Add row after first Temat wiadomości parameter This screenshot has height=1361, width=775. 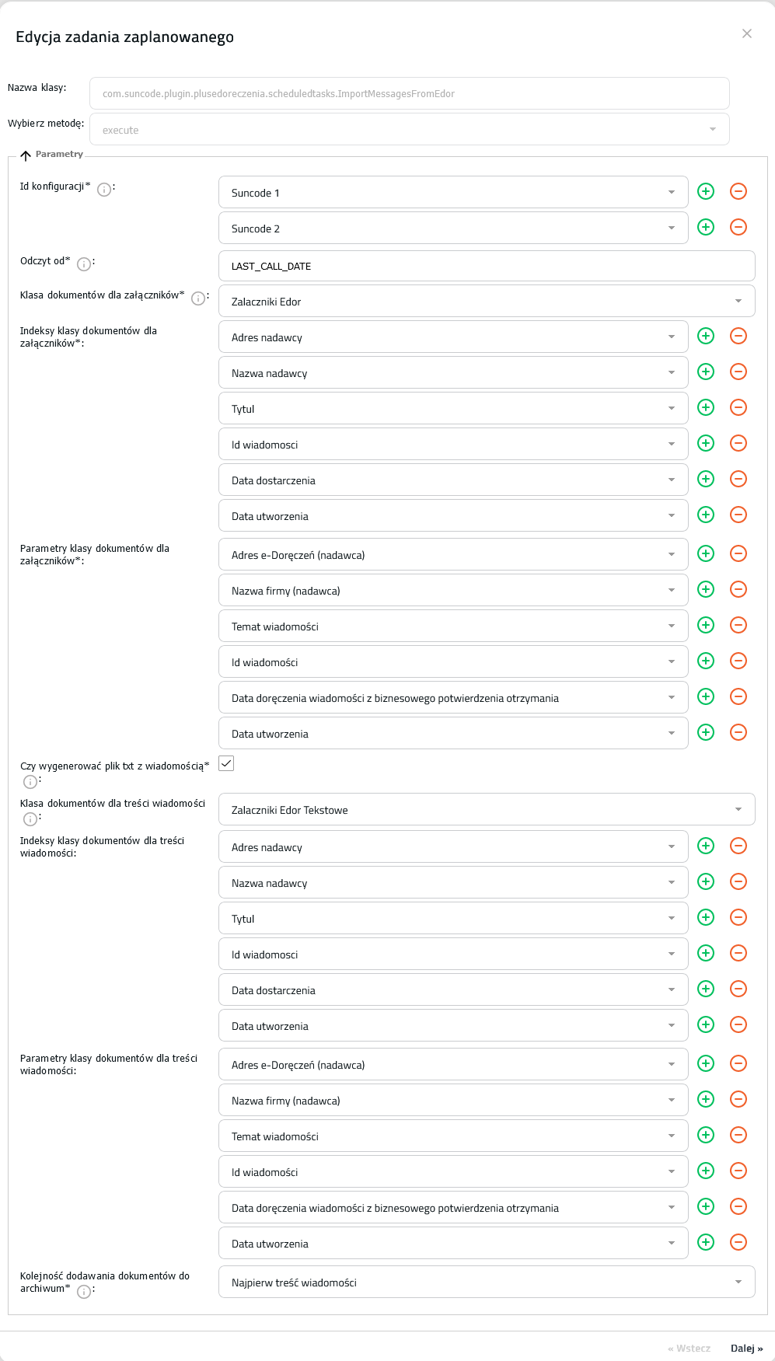[706, 625]
